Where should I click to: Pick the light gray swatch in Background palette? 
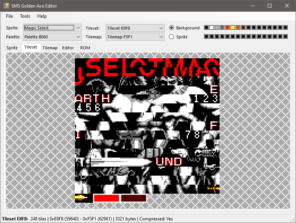tap(217, 27)
